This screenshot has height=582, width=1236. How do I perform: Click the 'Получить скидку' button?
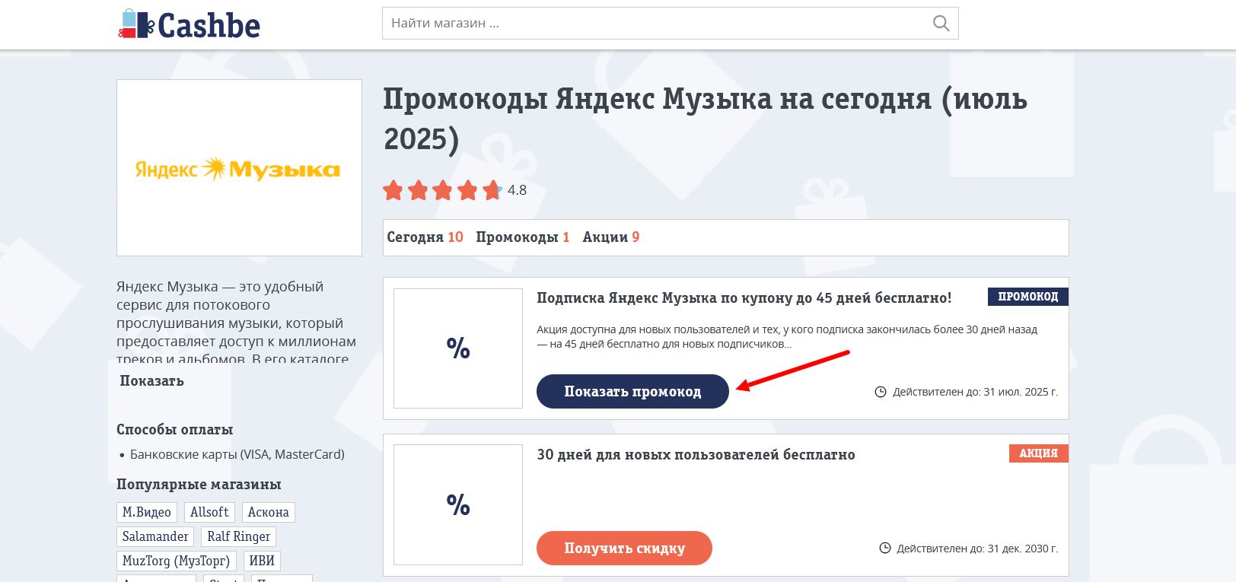[624, 549]
